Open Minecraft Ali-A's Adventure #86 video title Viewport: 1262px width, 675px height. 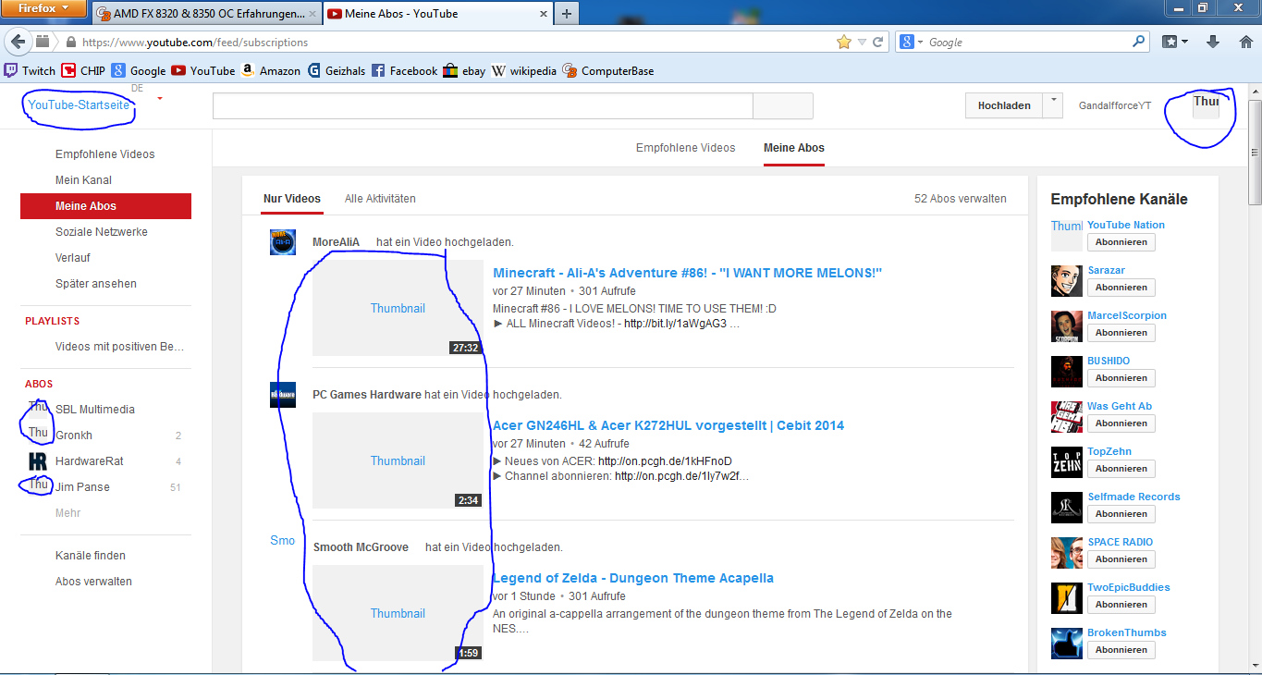coord(688,273)
